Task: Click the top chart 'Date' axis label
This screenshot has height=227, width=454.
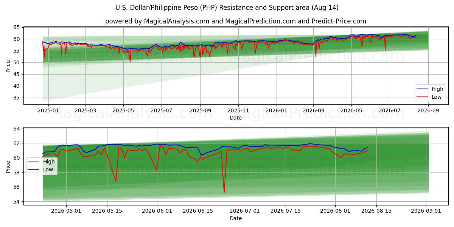Action: 236,118
